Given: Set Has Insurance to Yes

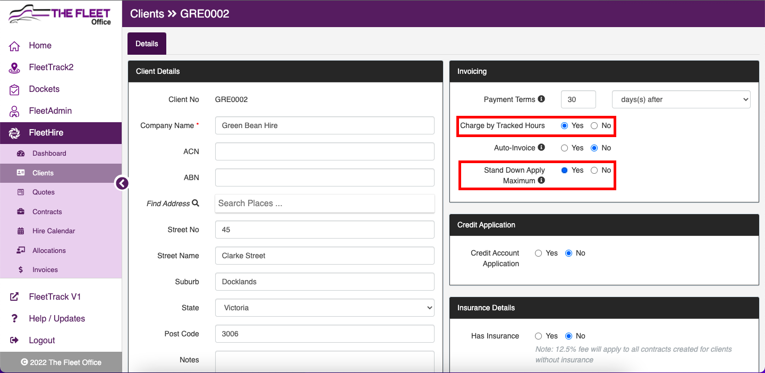Looking at the screenshot, I should tap(539, 336).
